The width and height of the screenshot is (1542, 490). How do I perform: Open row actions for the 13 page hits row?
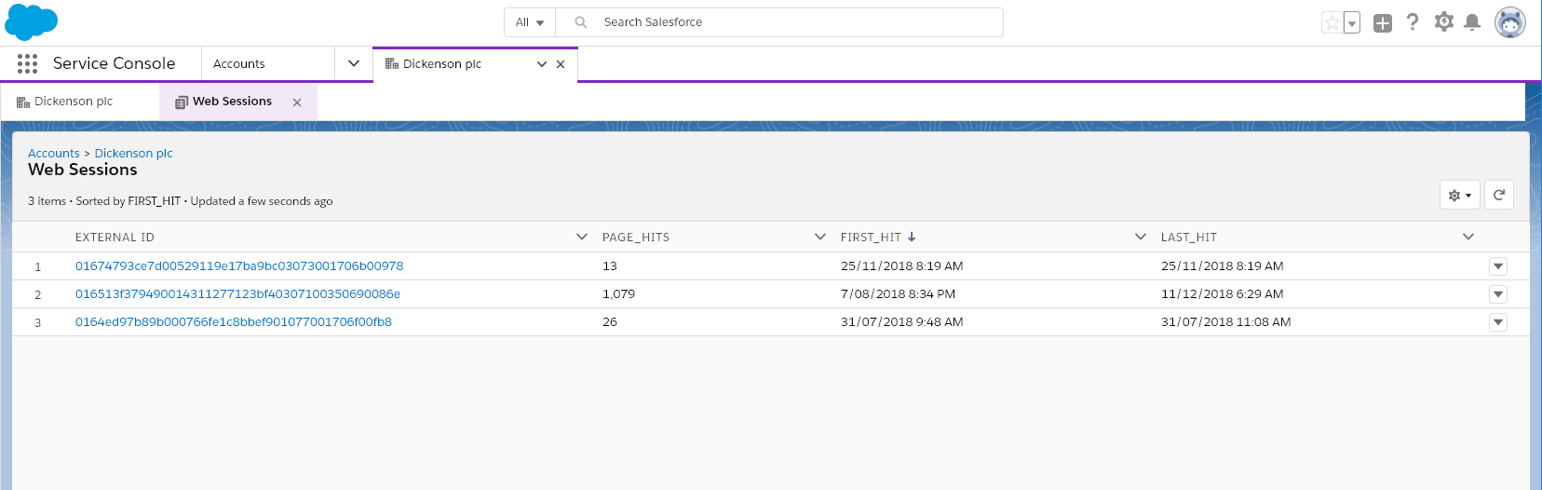point(1498,266)
